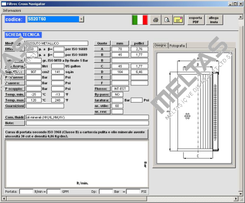The image size is (245, 203).
Task: Click the flow curve description banner
Action: pos(76,134)
